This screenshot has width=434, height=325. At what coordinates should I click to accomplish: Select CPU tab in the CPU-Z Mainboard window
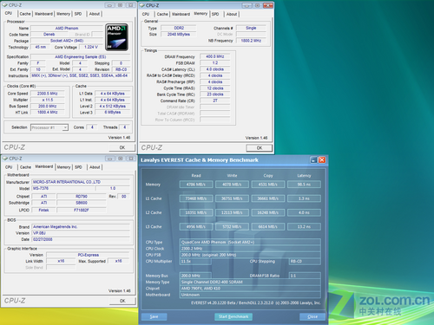[x=9, y=167]
